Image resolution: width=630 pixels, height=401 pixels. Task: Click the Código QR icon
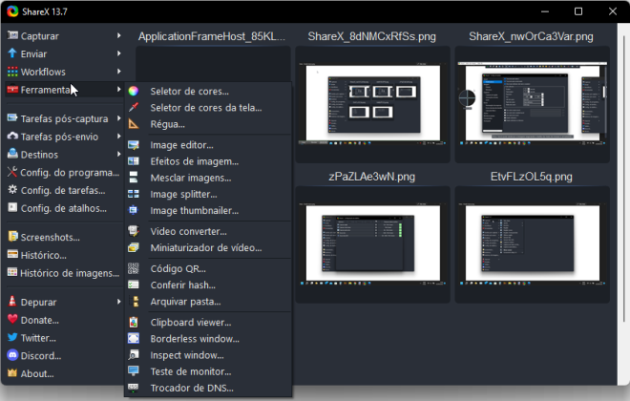coord(134,268)
